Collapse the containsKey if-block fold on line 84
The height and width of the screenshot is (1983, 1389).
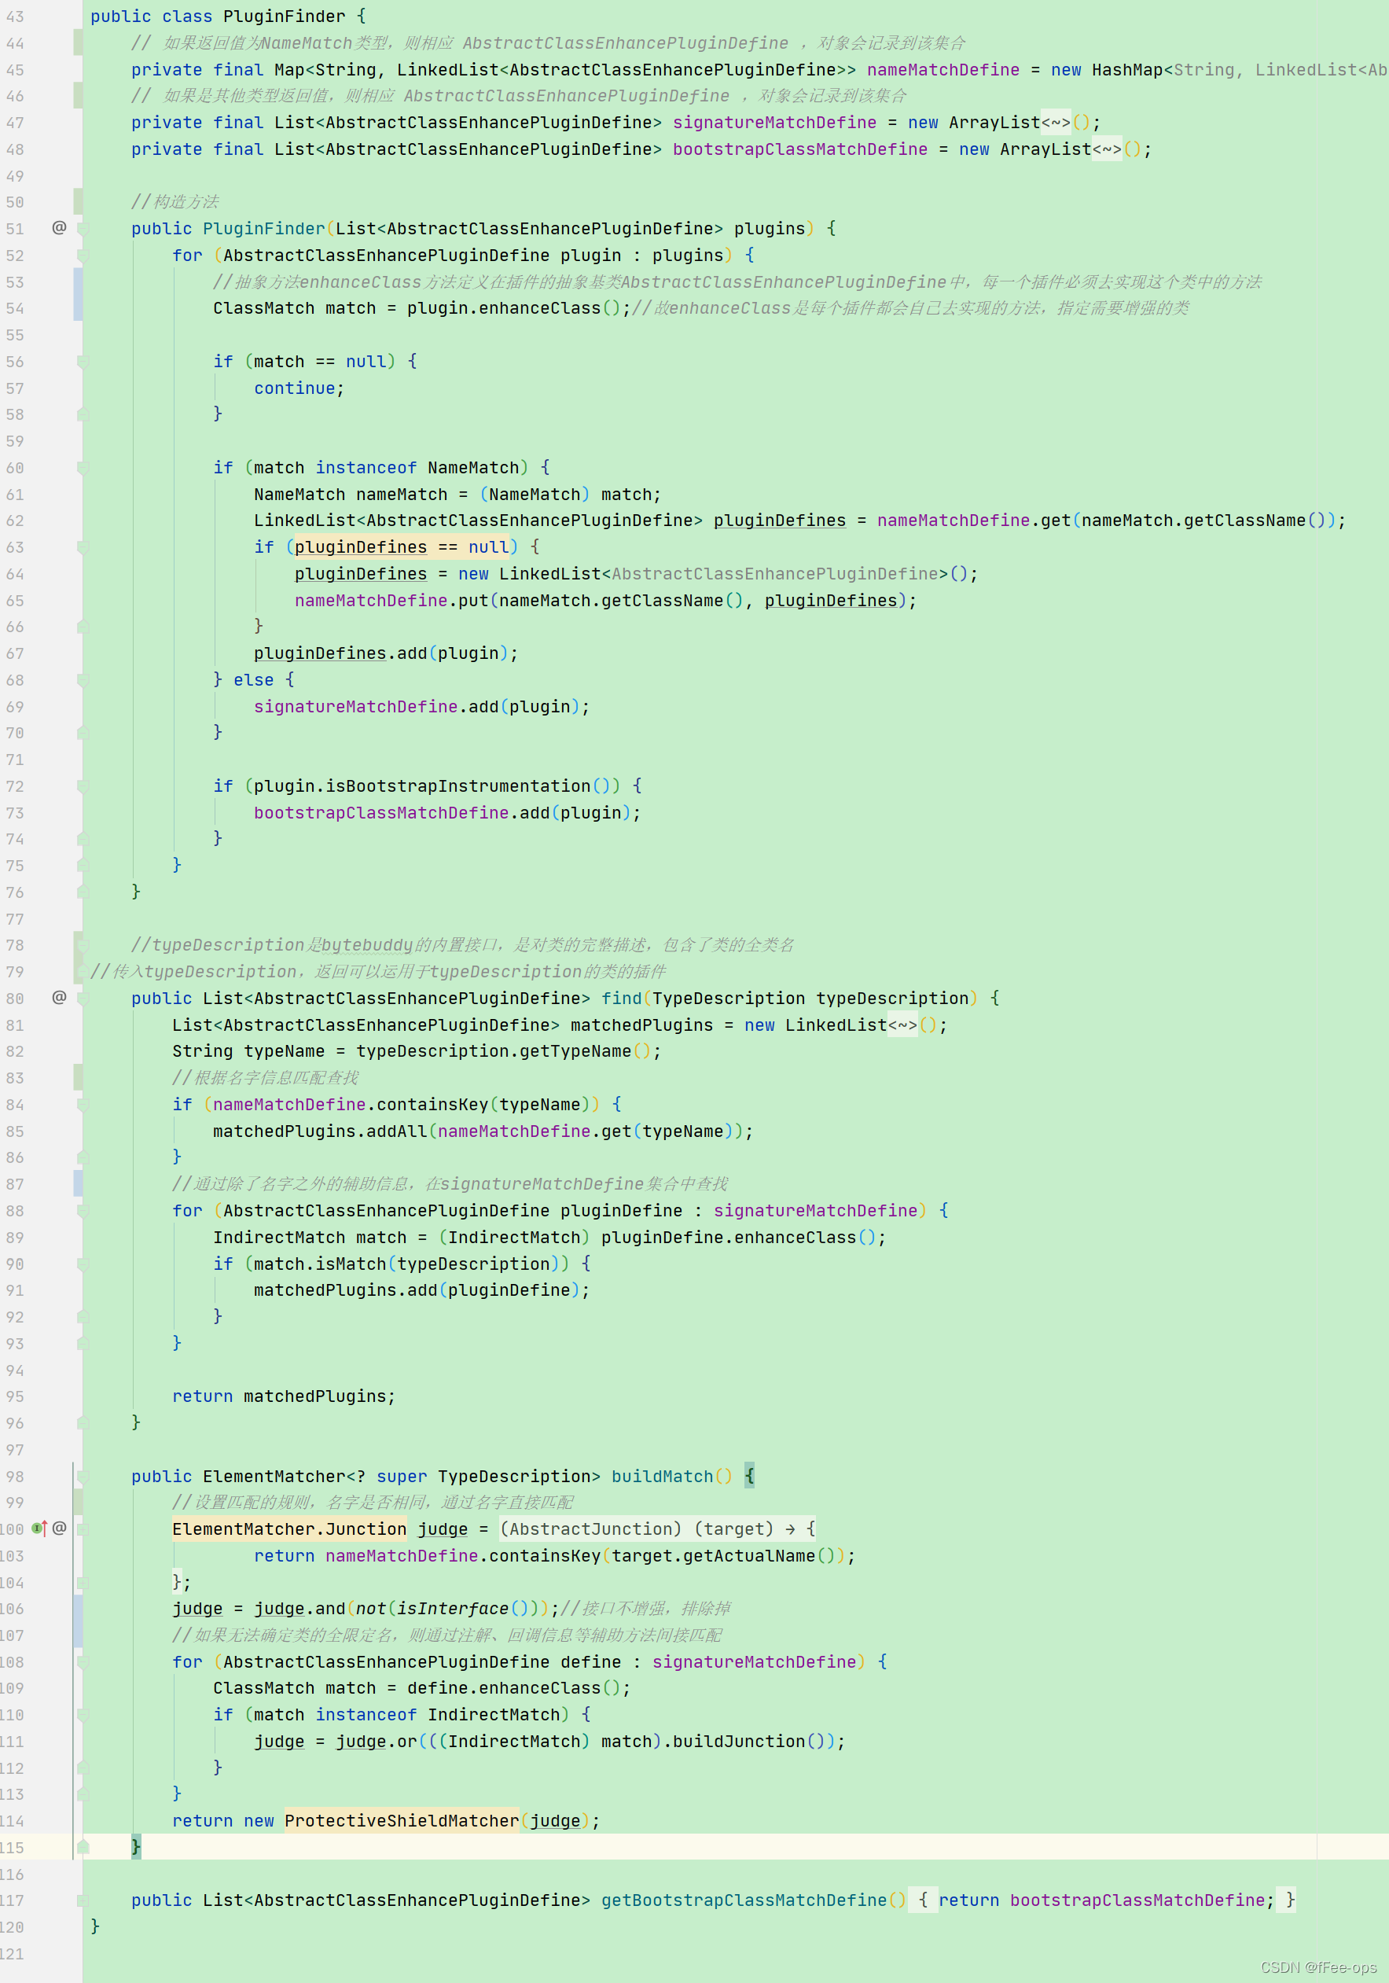(x=83, y=1104)
